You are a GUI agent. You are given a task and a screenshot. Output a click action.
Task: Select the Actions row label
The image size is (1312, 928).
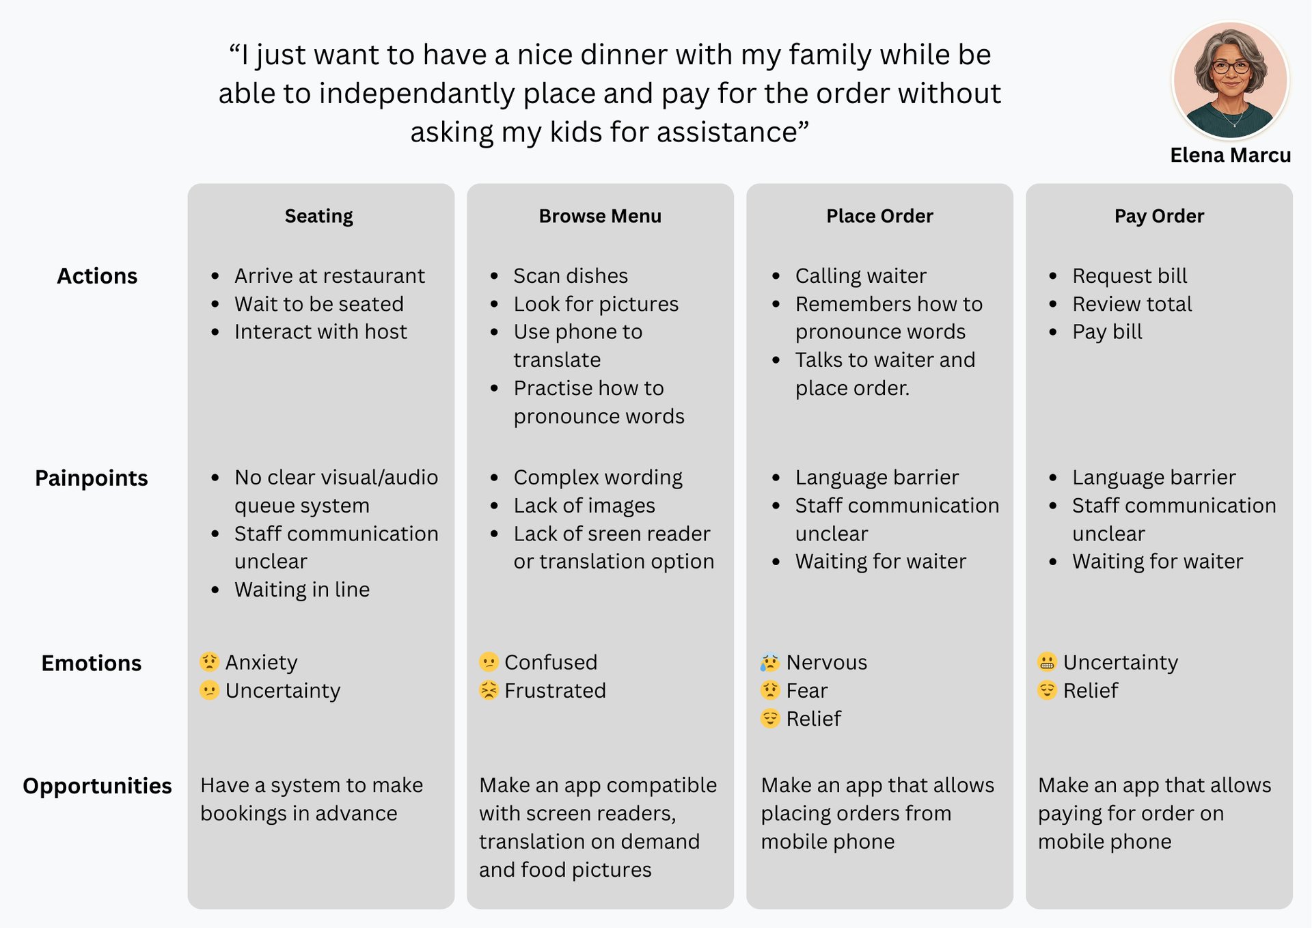coord(97,276)
